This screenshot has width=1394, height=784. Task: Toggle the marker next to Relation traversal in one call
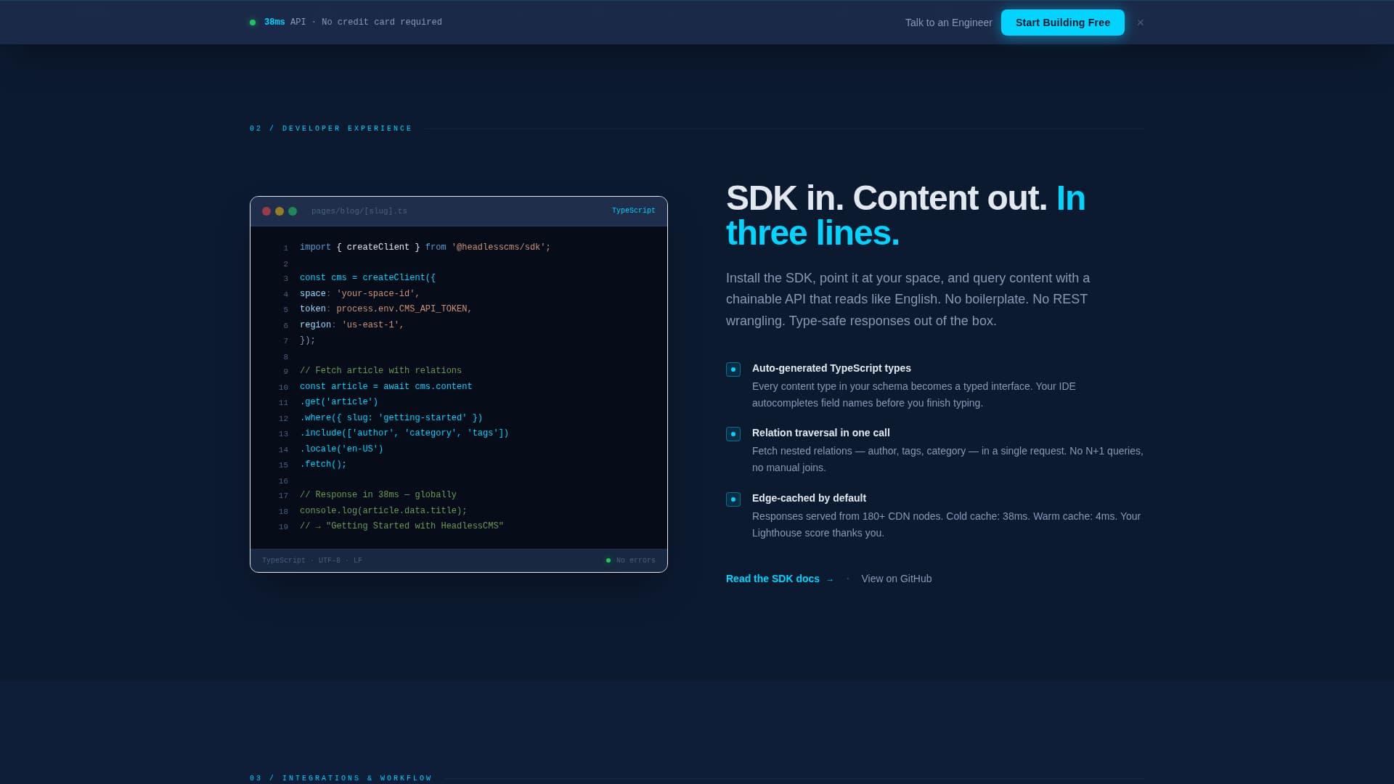733,434
